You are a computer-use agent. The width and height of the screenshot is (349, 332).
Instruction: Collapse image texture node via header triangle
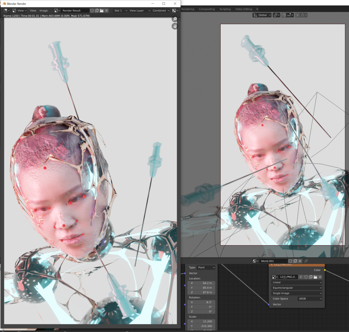click(x=272, y=265)
